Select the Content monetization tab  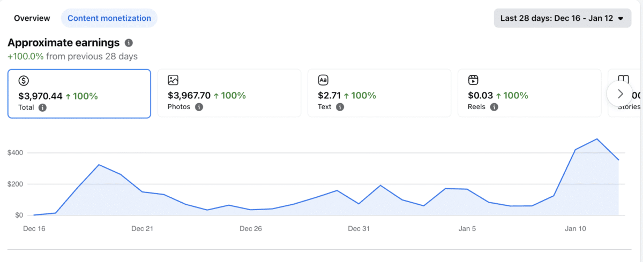tap(109, 18)
